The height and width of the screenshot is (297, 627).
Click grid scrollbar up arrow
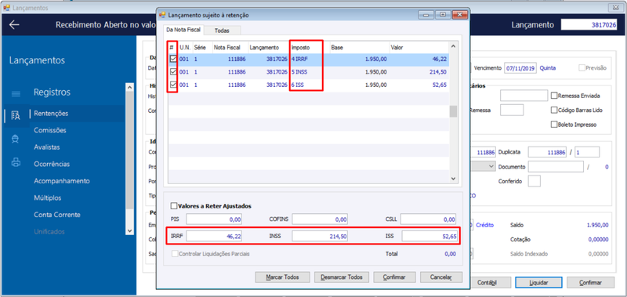click(453, 46)
